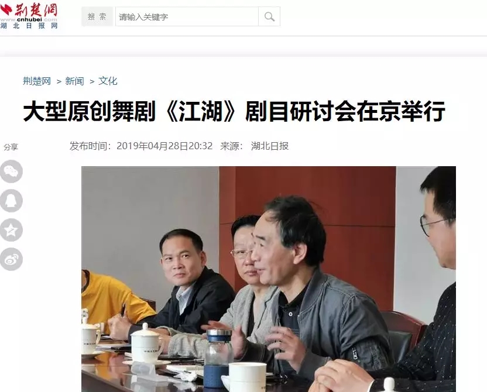
Task: Click the magnifying glass search icon
Action: (x=269, y=16)
